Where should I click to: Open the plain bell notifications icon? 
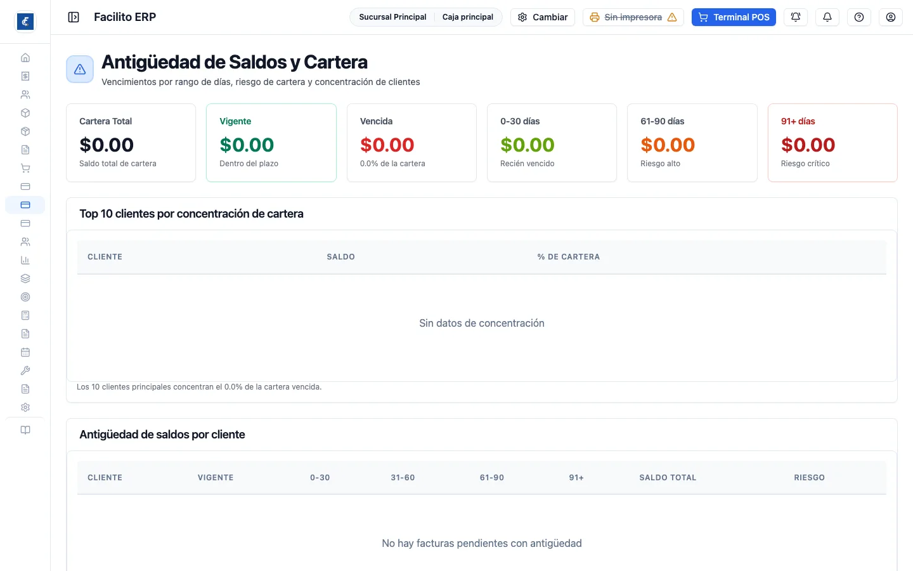click(827, 17)
